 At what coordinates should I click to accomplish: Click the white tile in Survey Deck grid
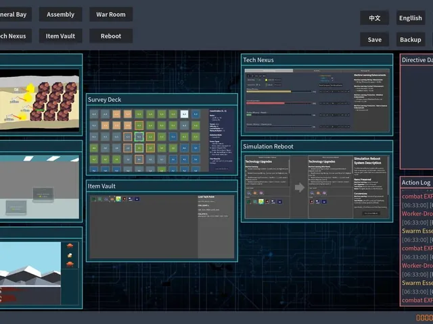coord(184,114)
